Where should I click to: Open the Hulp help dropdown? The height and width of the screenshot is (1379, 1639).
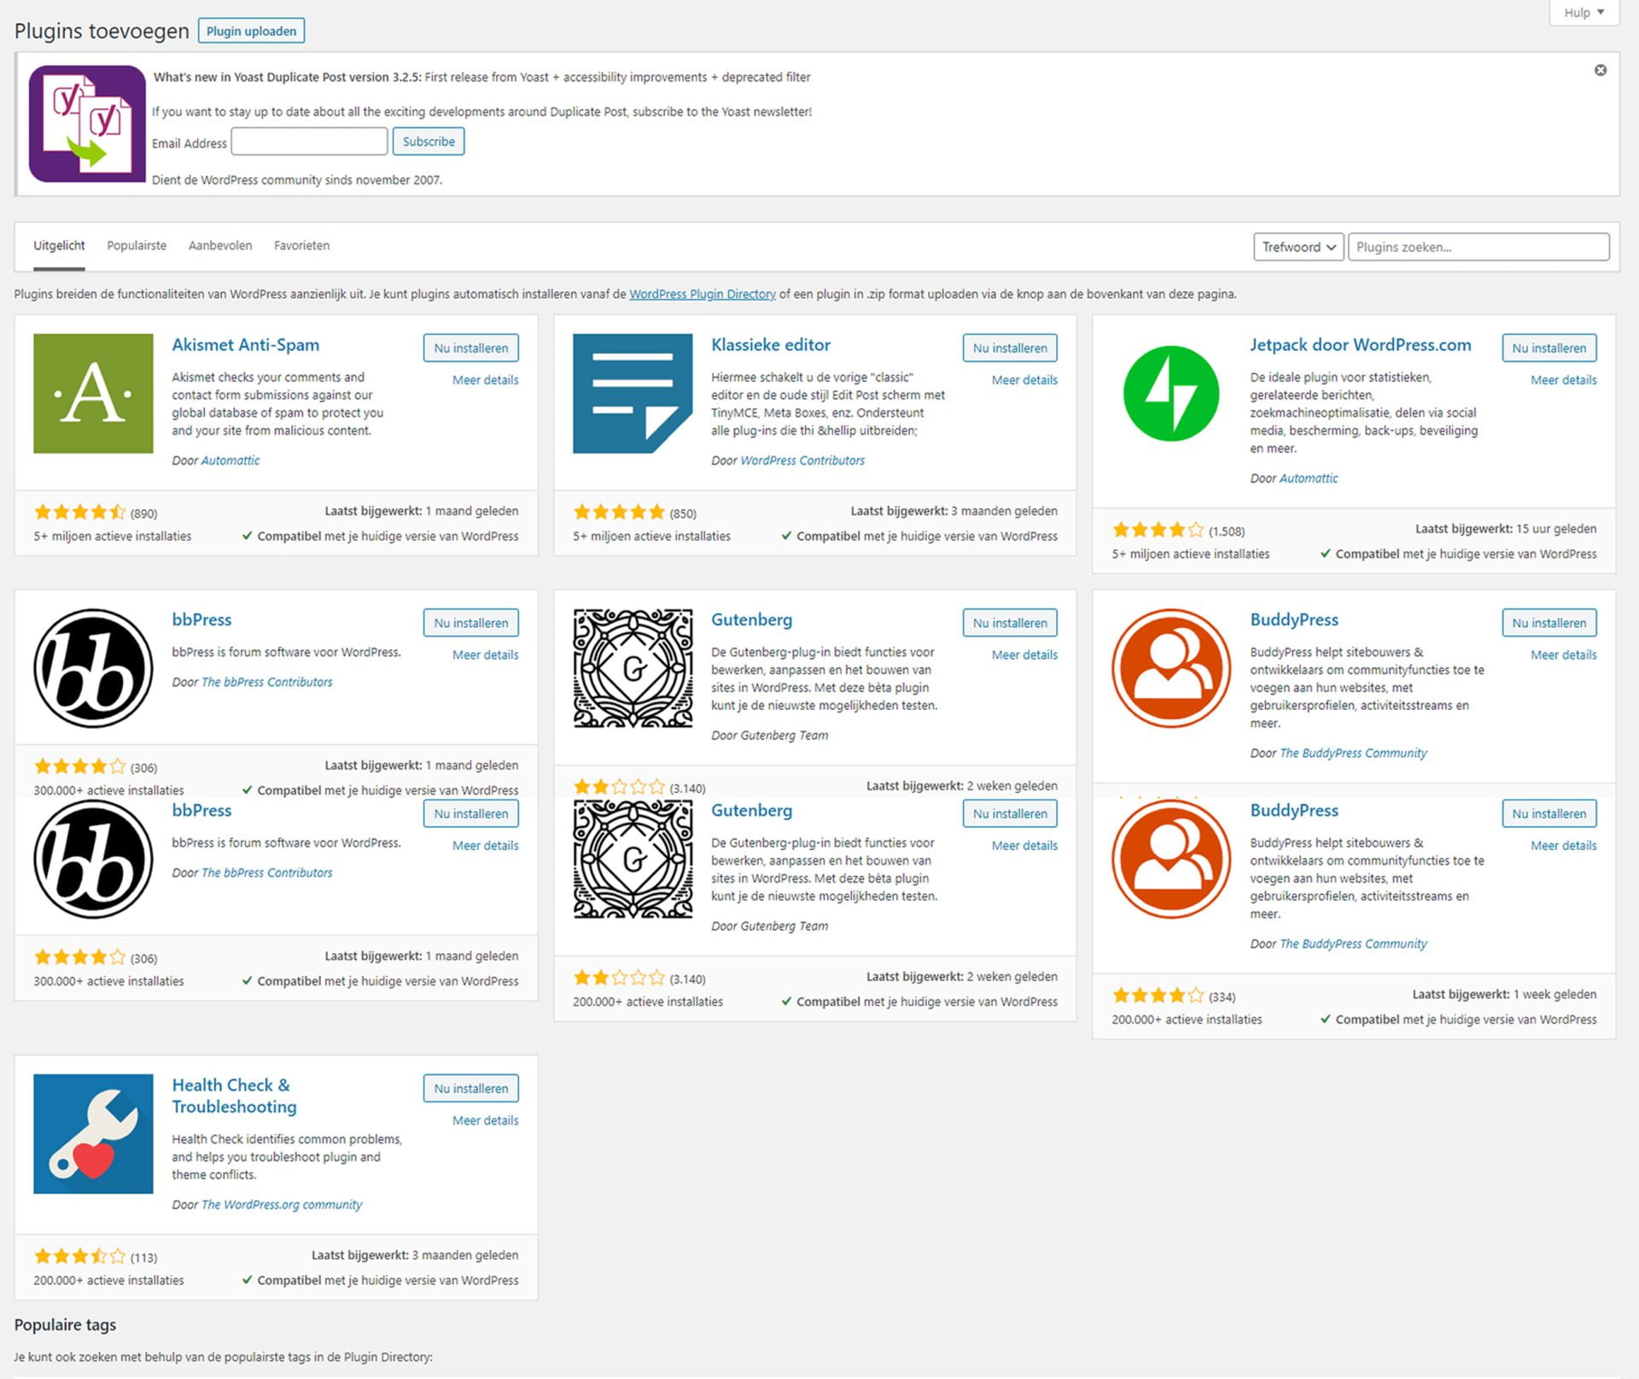[1584, 13]
